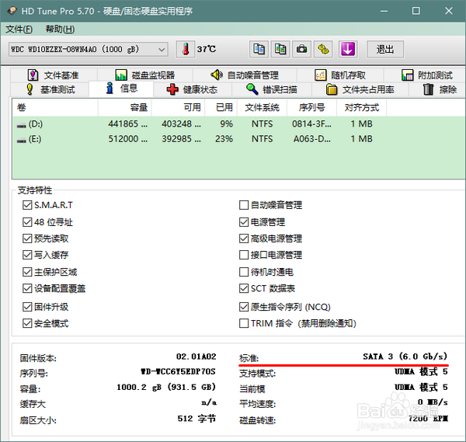Go to the 基准测试 tab

coord(50,89)
